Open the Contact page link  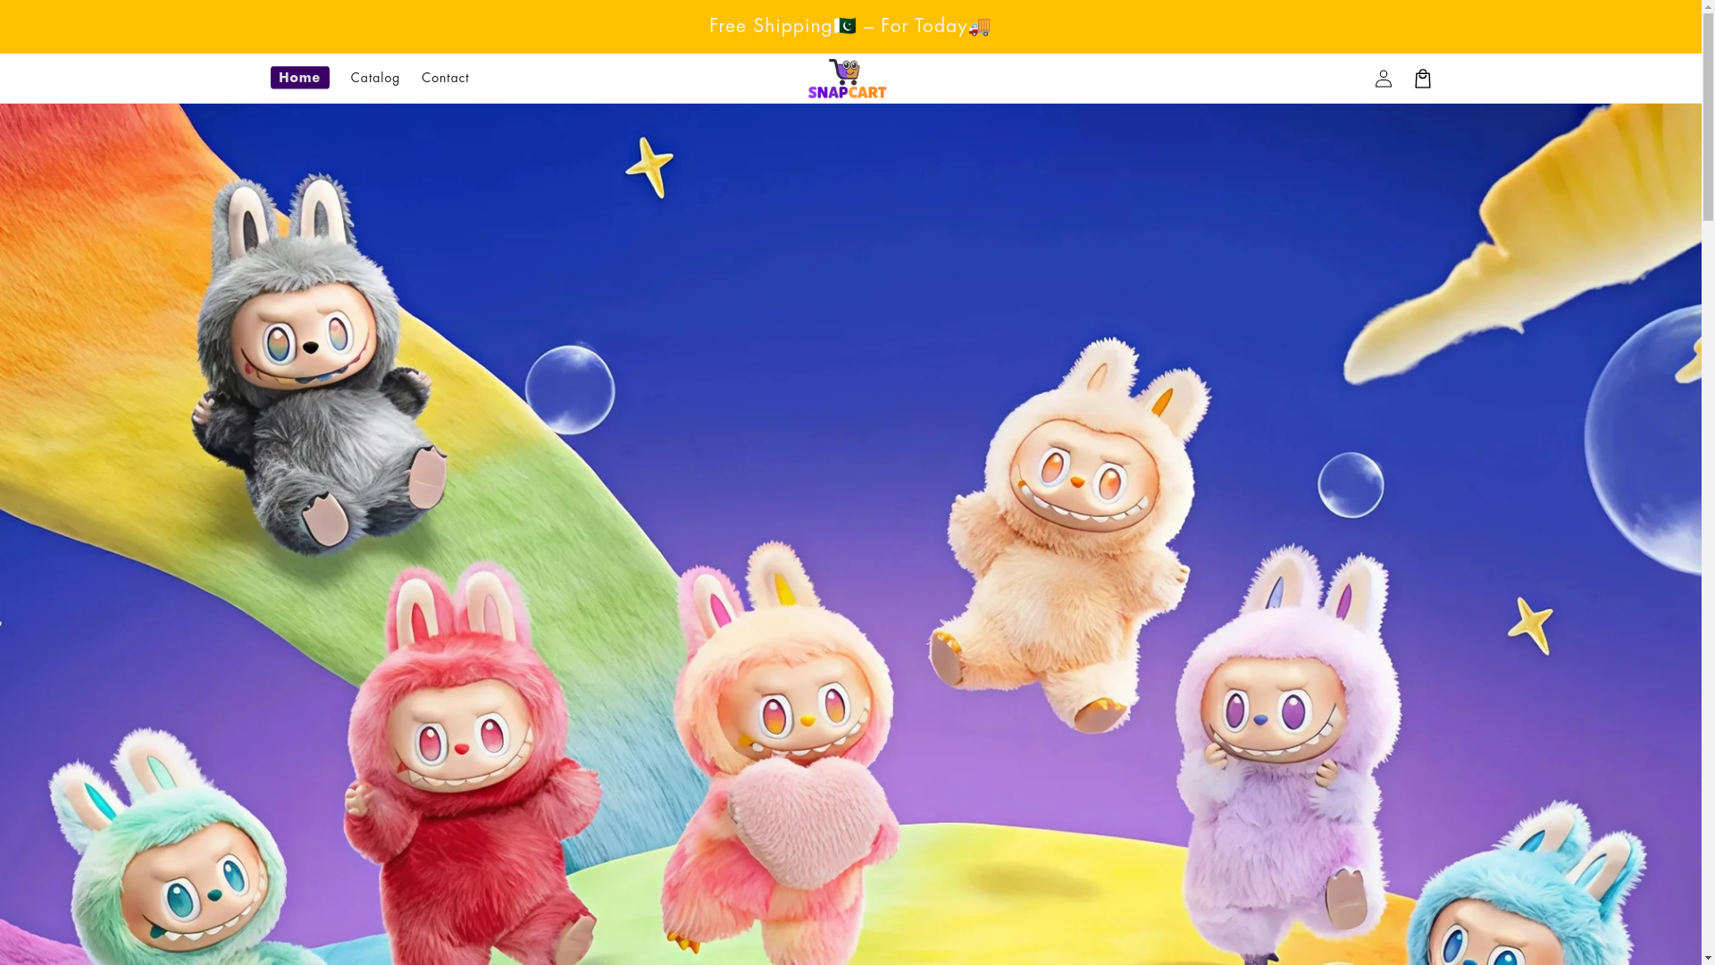click(445, 78)
